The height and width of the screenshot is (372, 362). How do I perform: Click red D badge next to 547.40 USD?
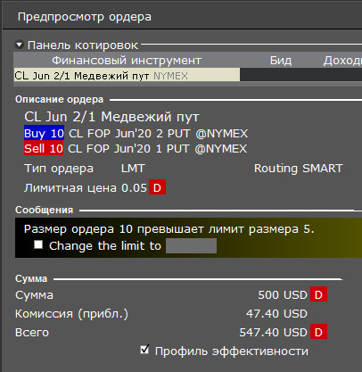pyautogui.click(x=318, y=332)
